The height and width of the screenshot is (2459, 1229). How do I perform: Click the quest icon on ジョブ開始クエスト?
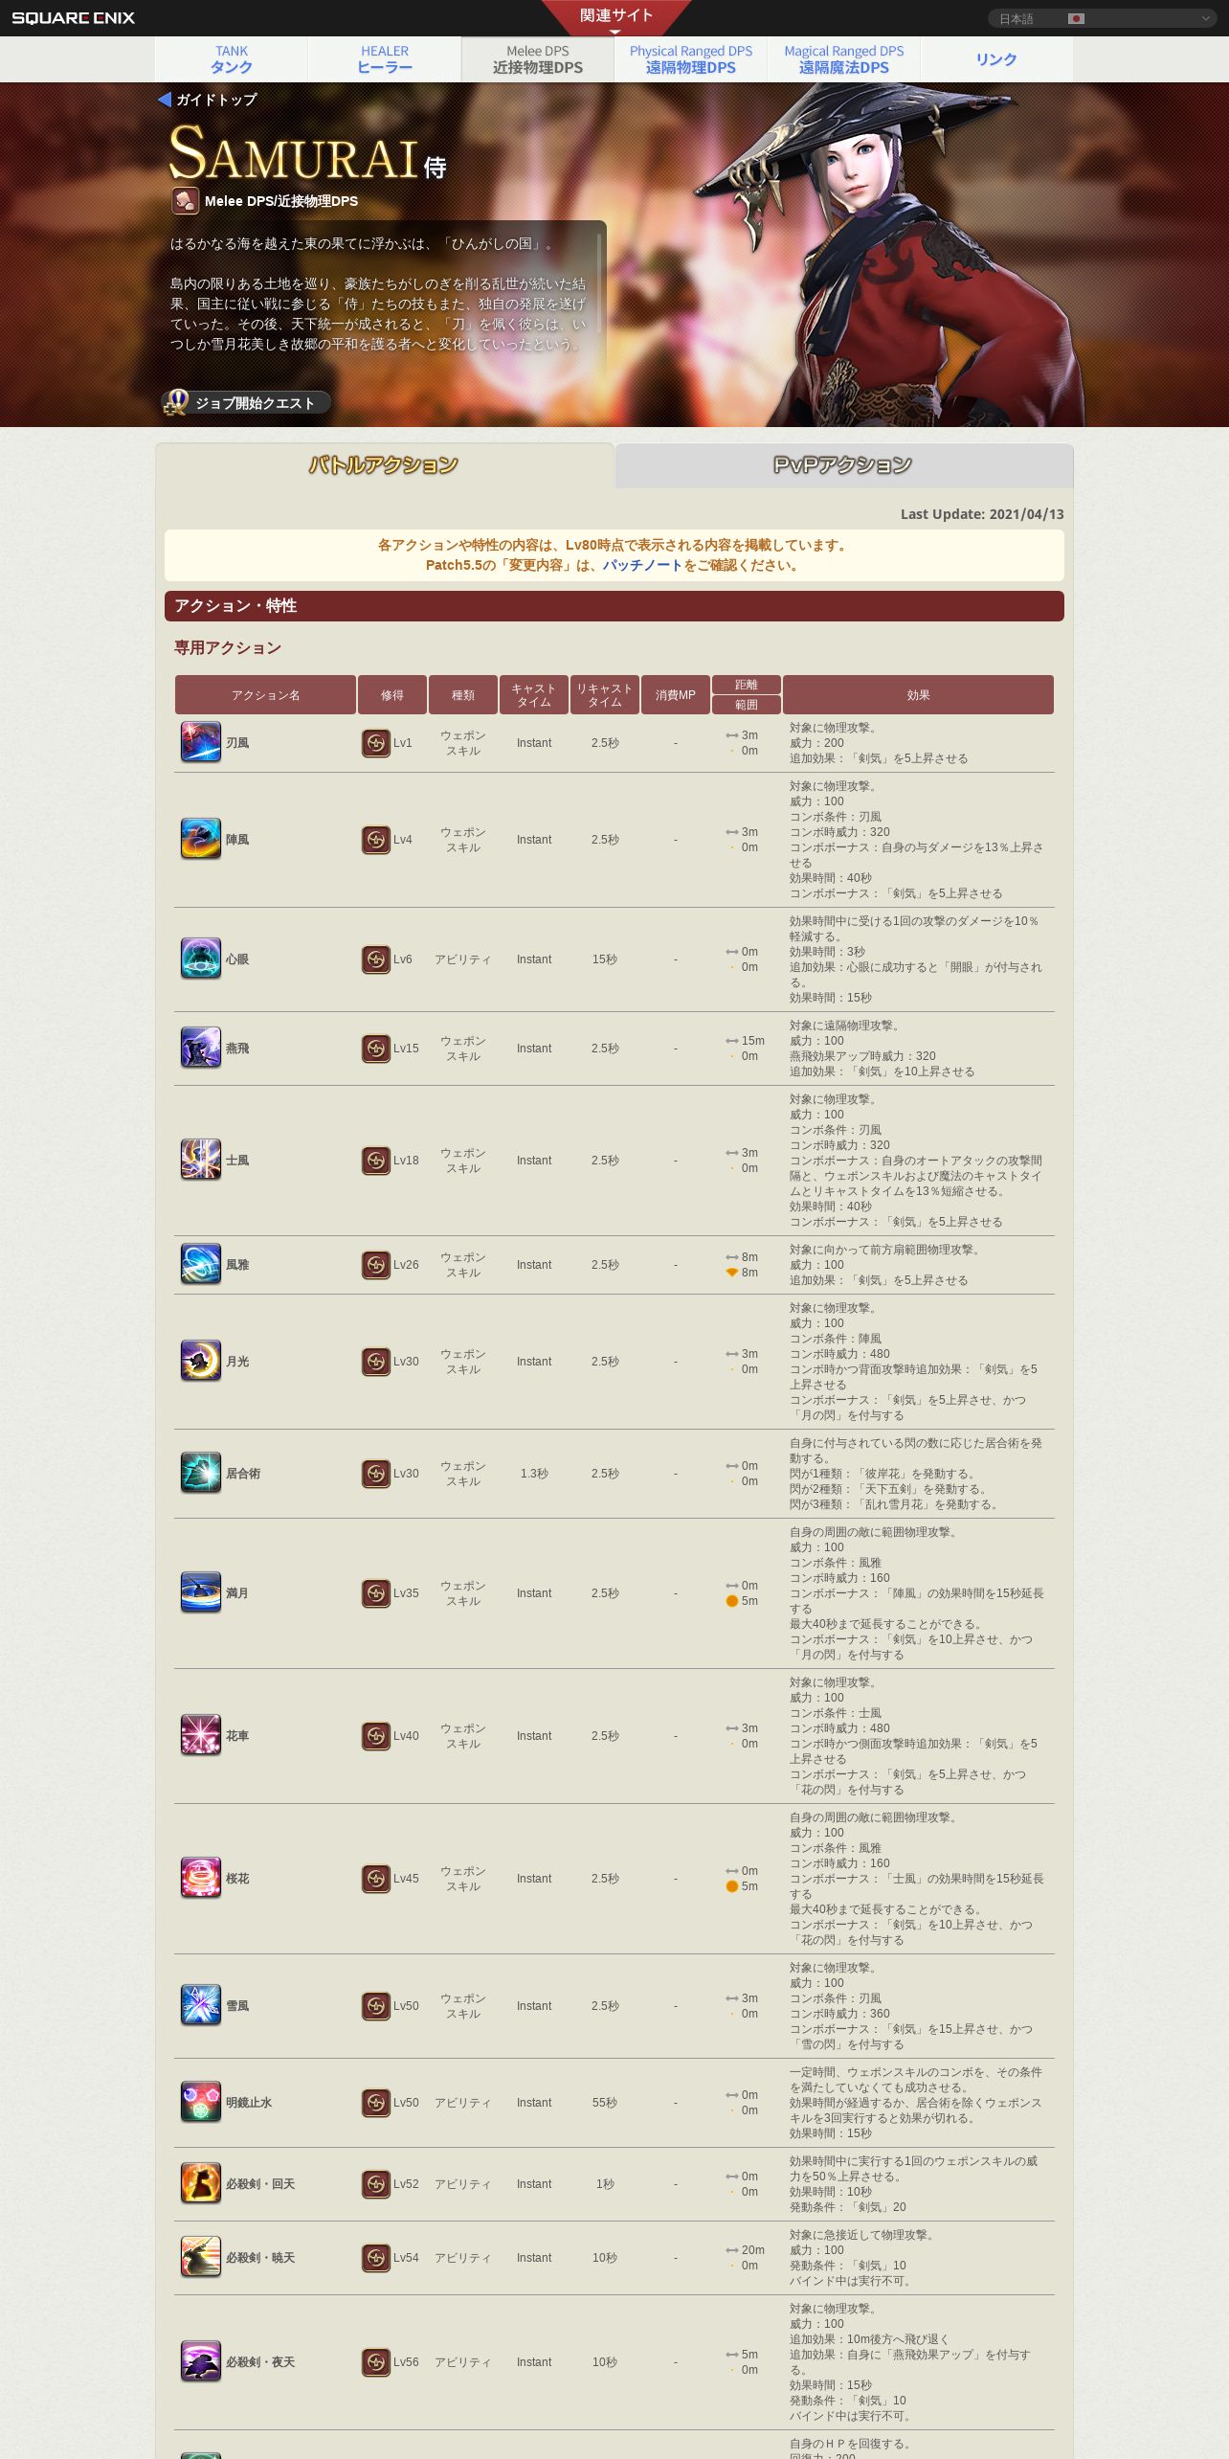[x=175, y=402]
